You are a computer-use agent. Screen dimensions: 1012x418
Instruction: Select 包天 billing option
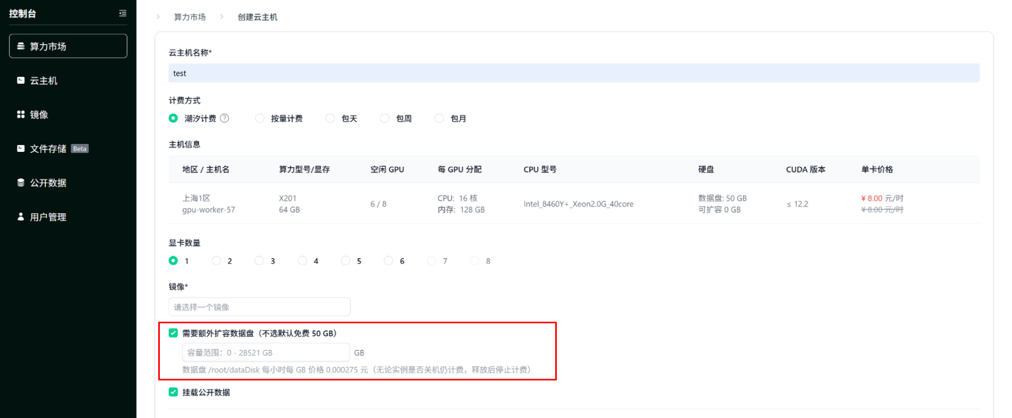[x=330, y=118]
